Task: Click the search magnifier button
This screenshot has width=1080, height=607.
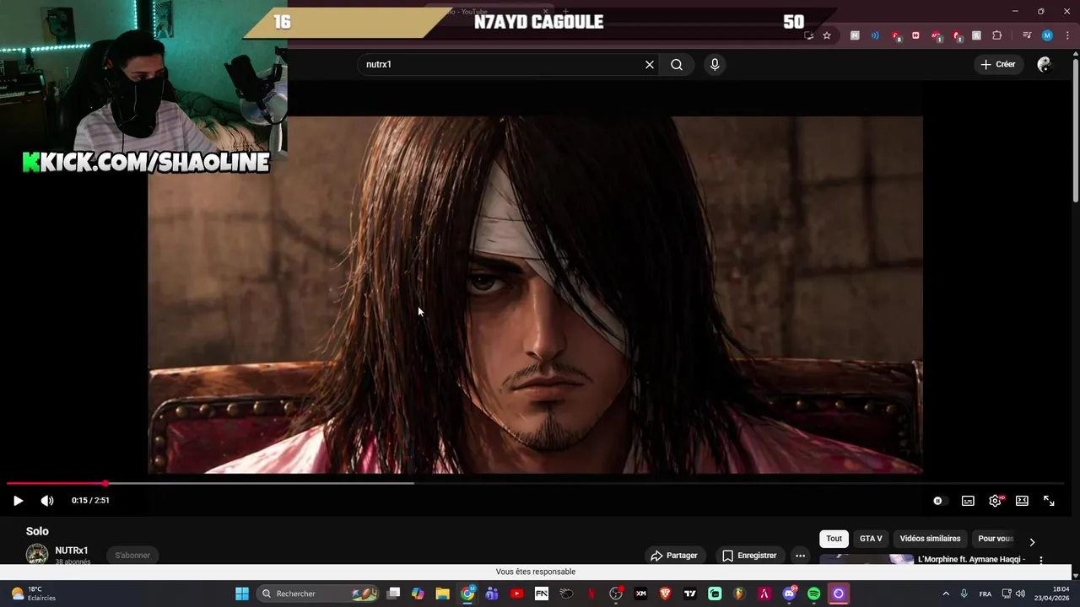Action: (677, 64)
